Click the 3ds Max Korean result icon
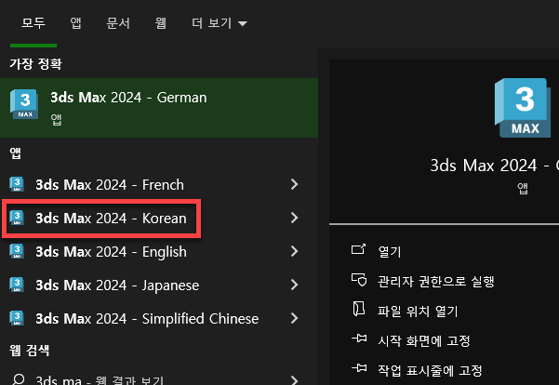This screenshot has height=385, width=559. click(x=17, y=218)
